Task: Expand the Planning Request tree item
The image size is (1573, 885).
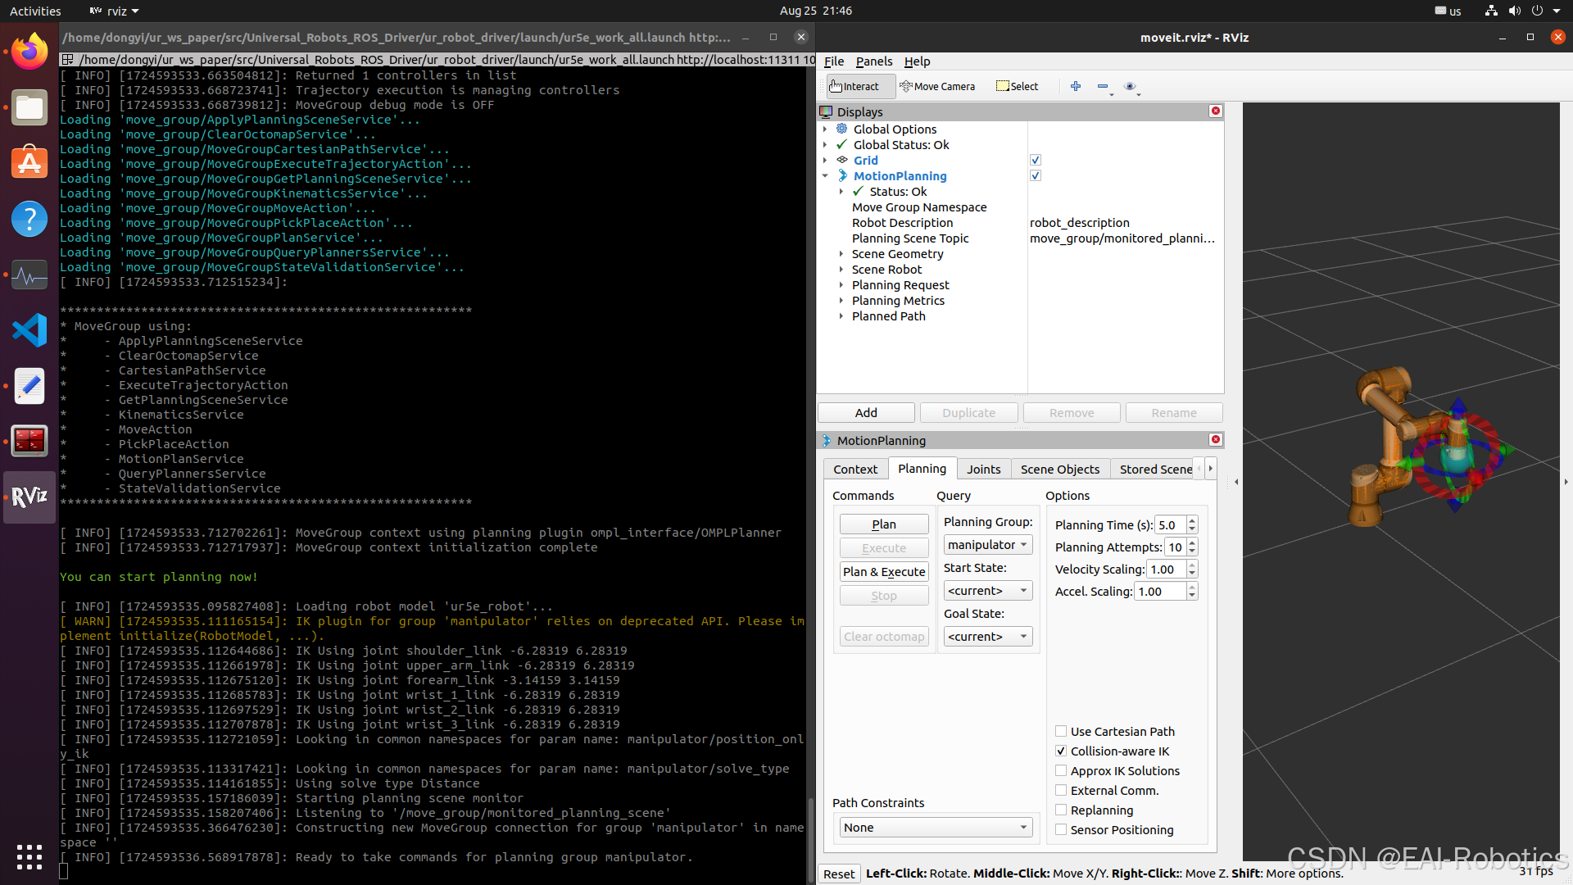Action: [841, 284]
